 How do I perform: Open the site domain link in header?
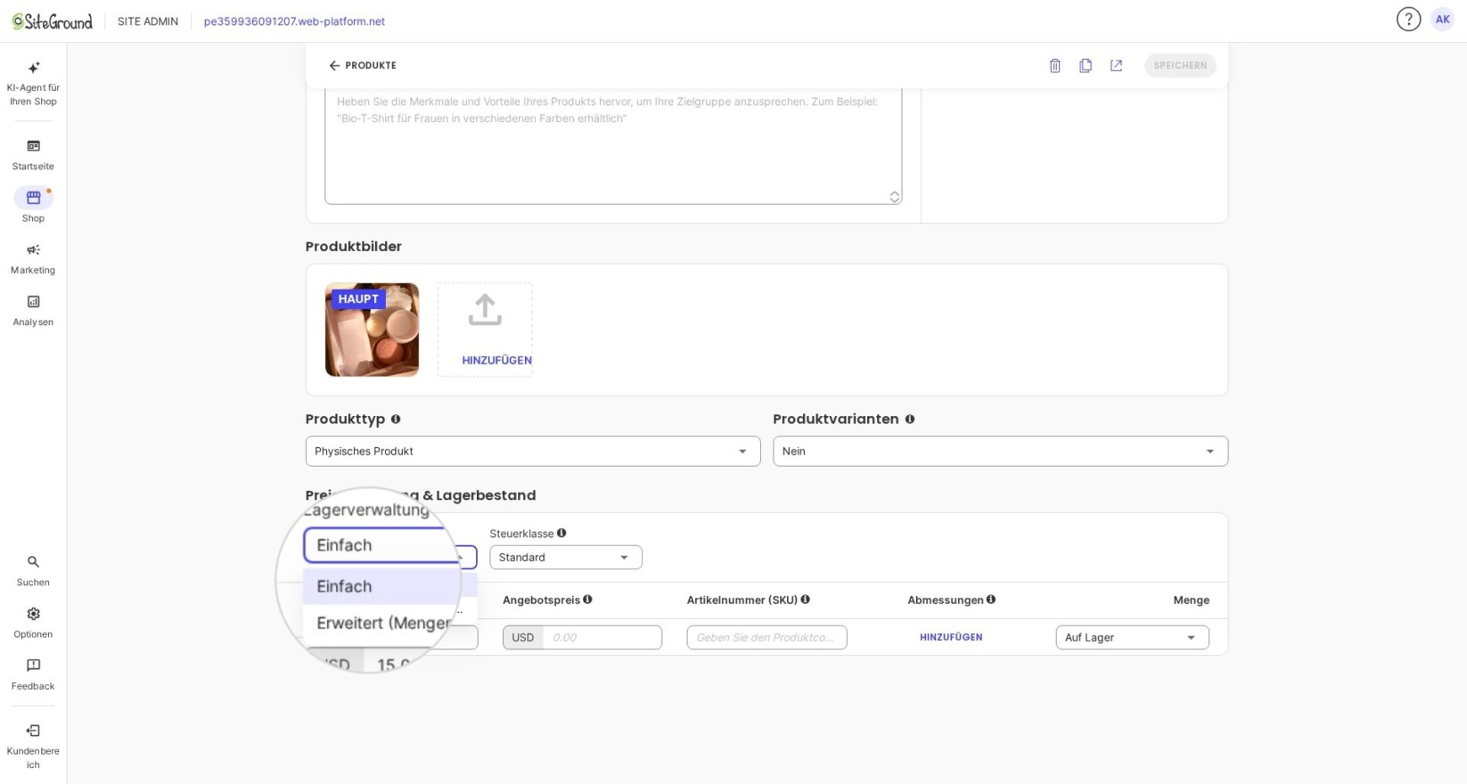(294, 21)
